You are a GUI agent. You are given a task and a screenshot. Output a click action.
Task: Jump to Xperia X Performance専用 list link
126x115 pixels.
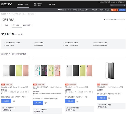13,43
